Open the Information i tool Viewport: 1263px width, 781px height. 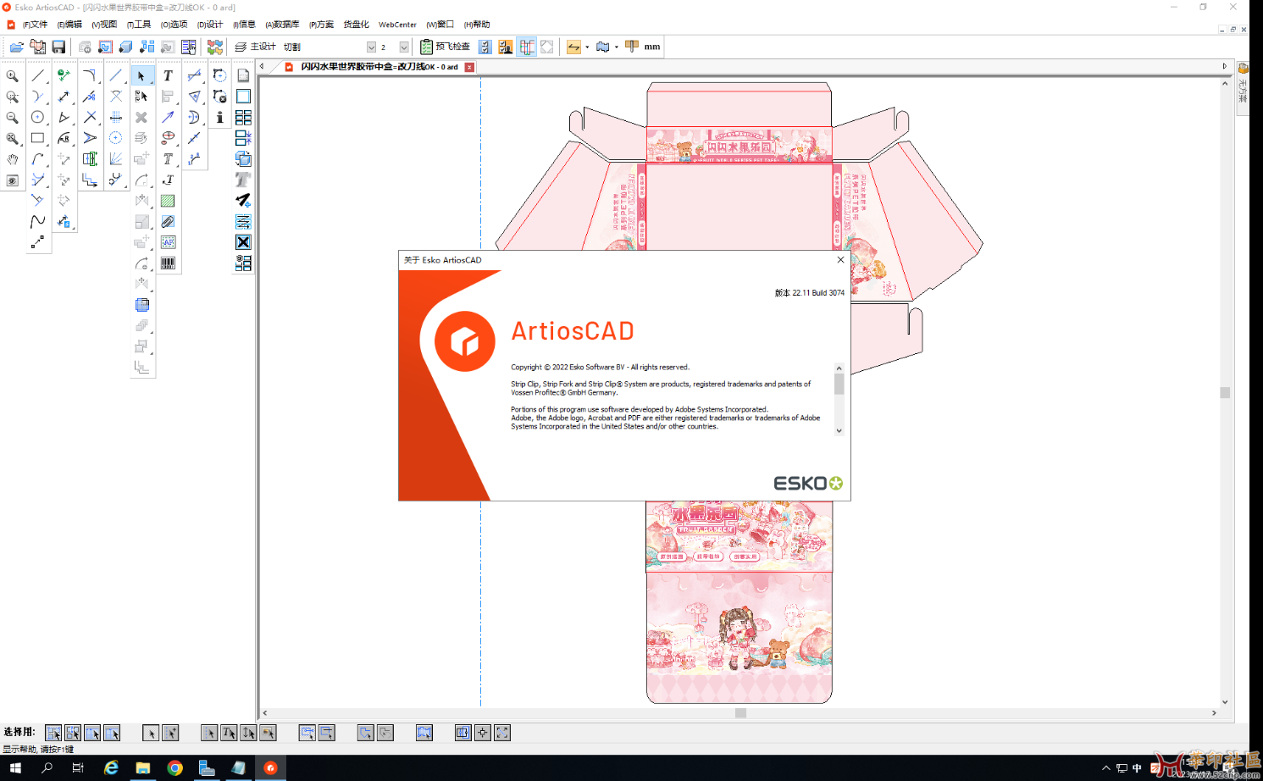219,118
